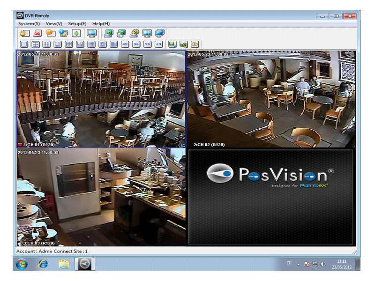Open the blue info picture icon

coord(63,33)
